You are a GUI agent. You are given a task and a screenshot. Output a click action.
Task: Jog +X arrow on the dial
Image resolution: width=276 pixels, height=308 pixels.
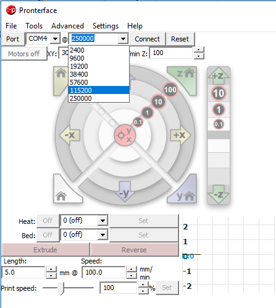click(180, 135)
